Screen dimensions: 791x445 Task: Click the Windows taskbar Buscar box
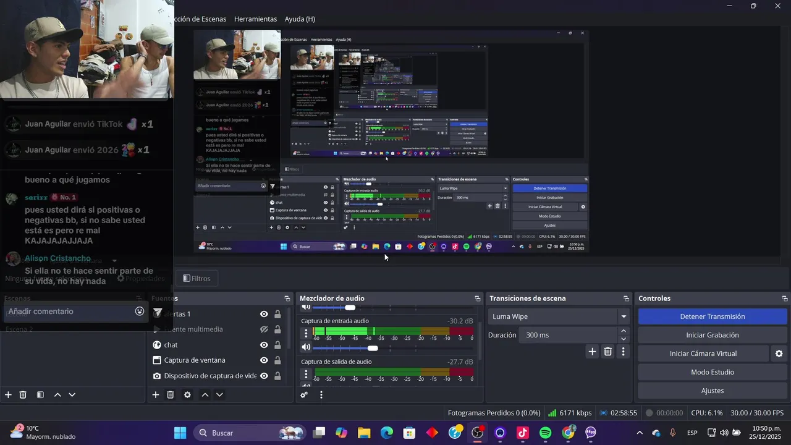tap(248, 433)
